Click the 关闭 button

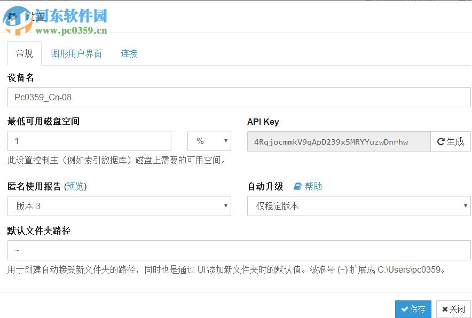[x=453, y=309]
